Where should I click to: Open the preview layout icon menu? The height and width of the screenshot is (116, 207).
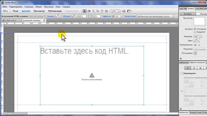[129, 11]
